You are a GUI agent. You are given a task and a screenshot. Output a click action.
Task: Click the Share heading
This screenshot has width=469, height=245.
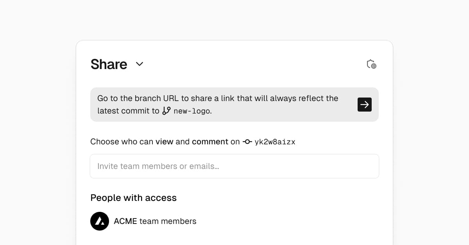coord(109,64)
